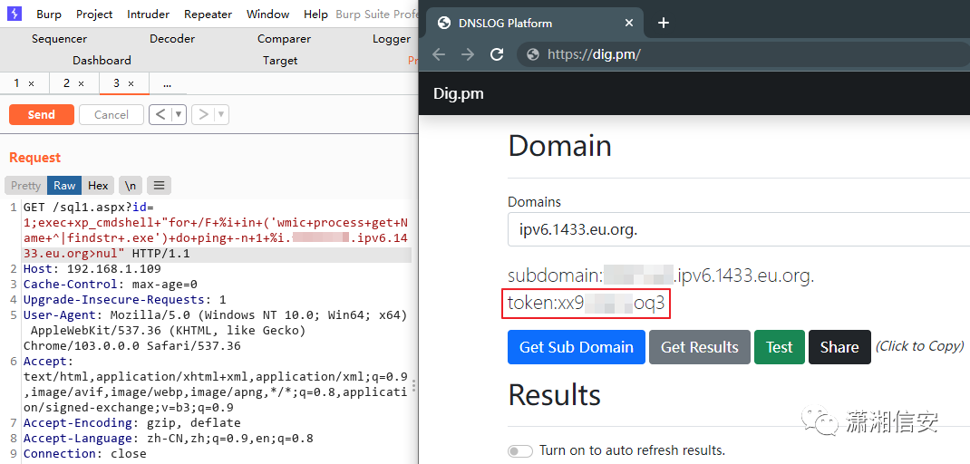Click the Cancel button in Repeater
This screenshot has height=464, width=970.
[112, 114]
